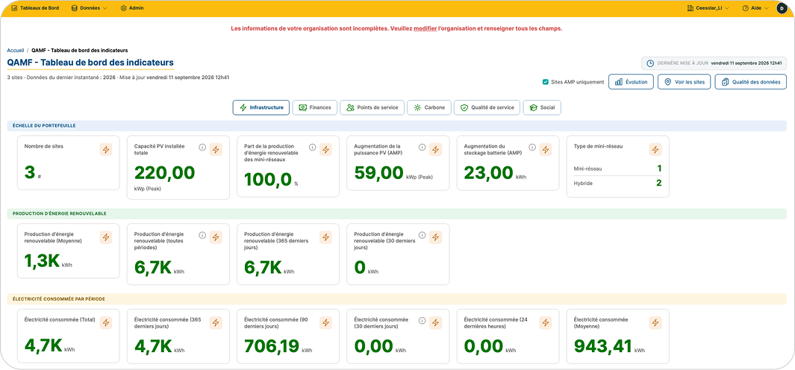
Task: Click the Voir les sites button
Action: tap(684, 81)
